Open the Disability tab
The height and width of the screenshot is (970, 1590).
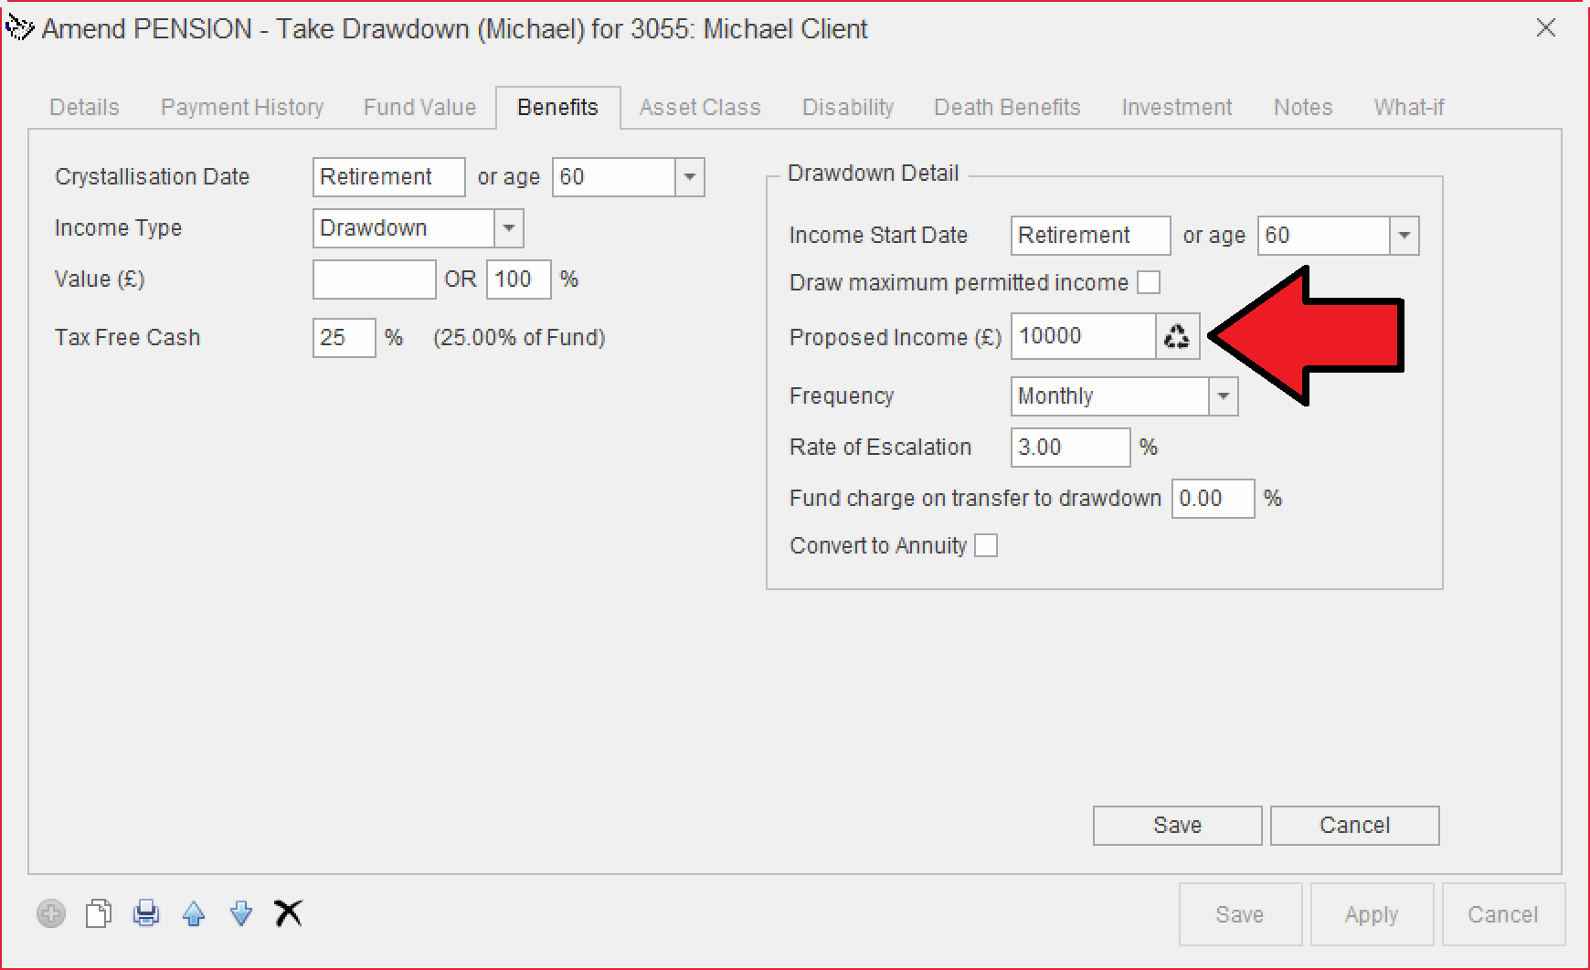pos(848,108)
